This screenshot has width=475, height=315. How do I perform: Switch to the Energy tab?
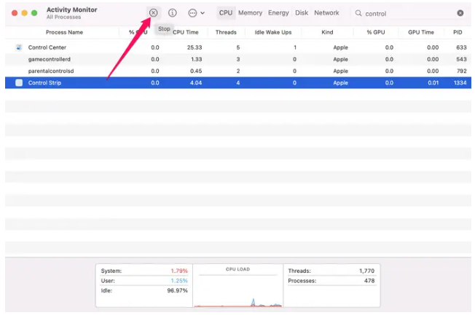pyautogui.click(x=278, y=12)
